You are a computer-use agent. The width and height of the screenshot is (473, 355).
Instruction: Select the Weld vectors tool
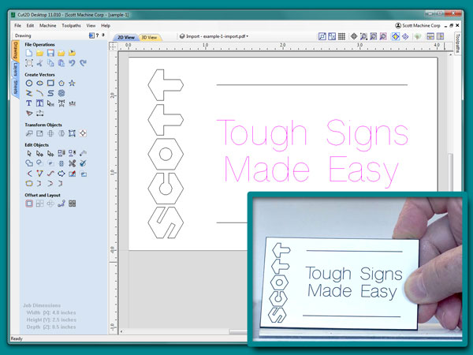coord(29,163)
